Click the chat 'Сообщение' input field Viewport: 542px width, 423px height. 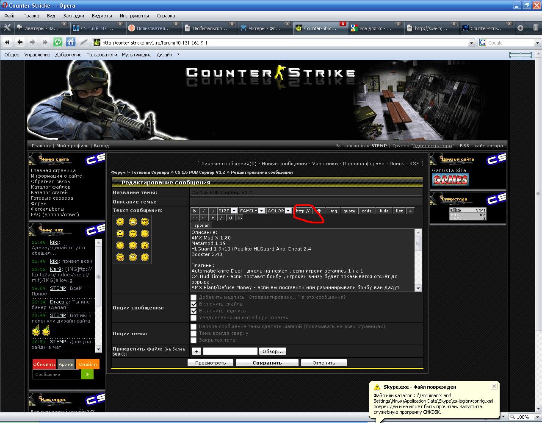[x=56, y=374]
